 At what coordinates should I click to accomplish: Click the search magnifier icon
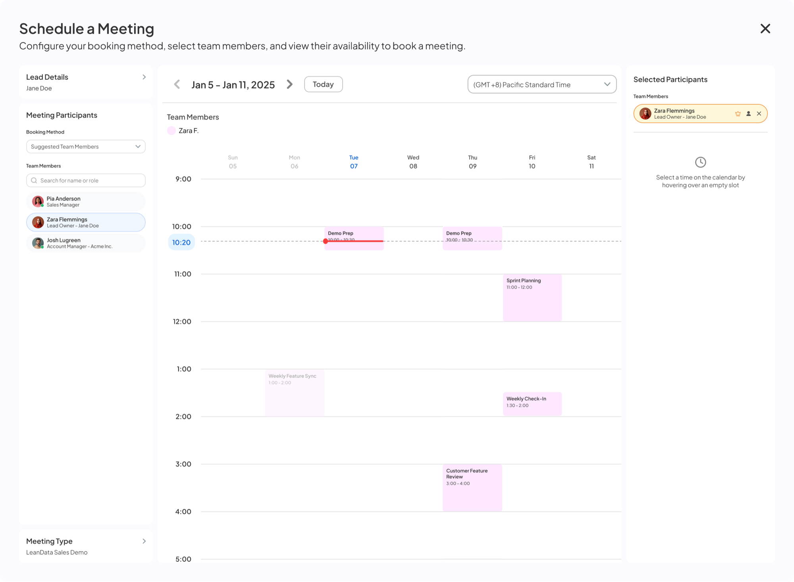[x=34, y=180]
